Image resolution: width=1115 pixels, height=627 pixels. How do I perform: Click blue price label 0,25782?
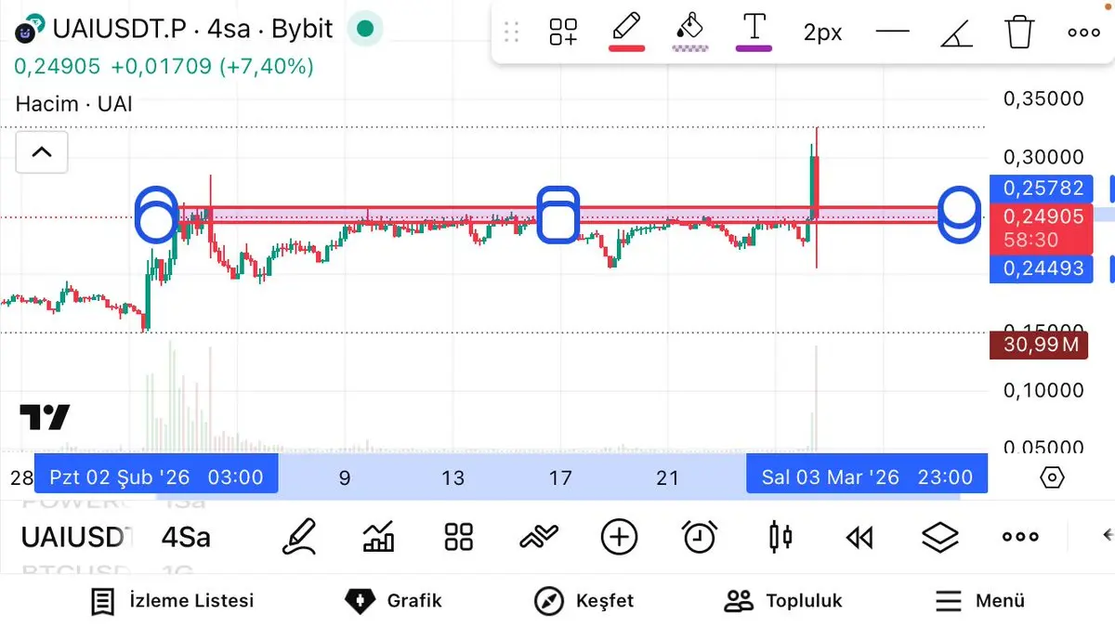click(1042, 188)
